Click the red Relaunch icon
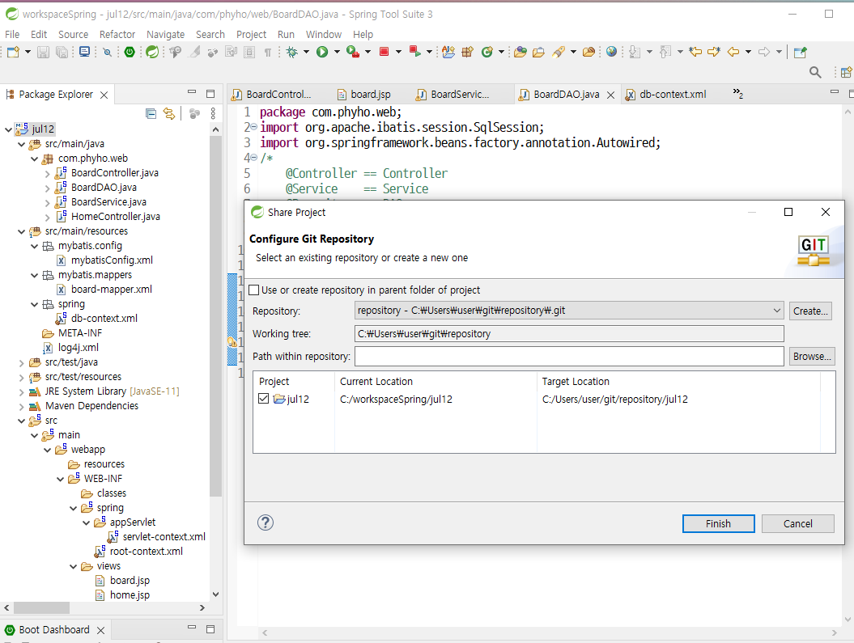Screen dimensions: 854x643 click(415, 52)
